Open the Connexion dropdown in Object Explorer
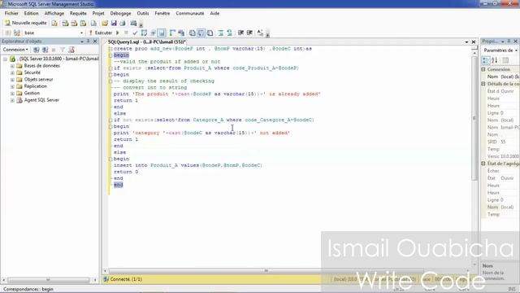 point(15,50)
